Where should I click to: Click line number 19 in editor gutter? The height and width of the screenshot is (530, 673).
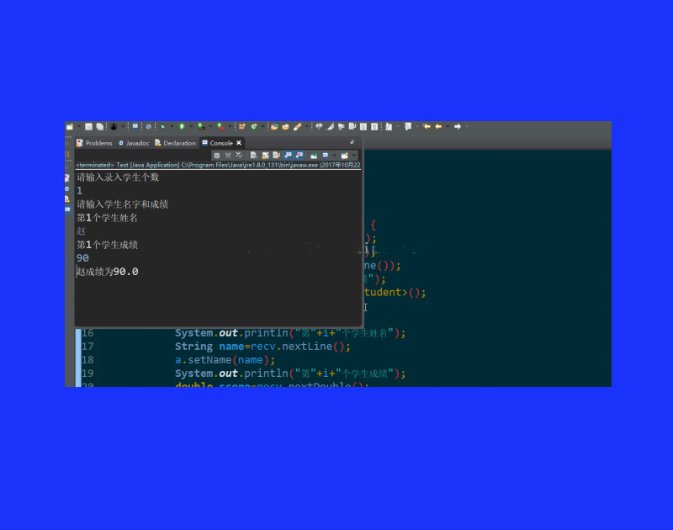(87, 374)
